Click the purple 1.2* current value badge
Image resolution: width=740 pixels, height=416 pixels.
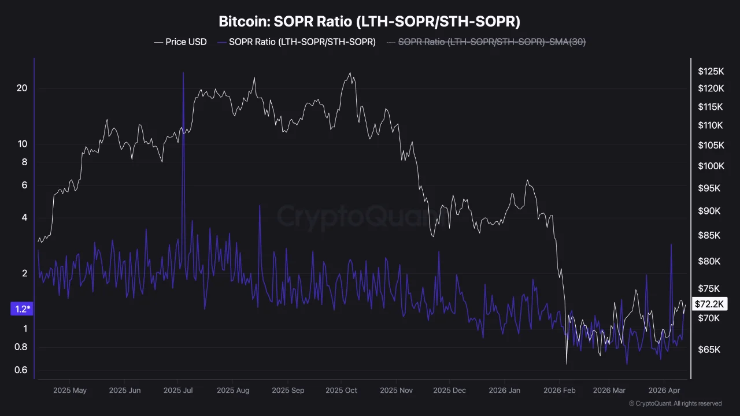coord(22,309)
